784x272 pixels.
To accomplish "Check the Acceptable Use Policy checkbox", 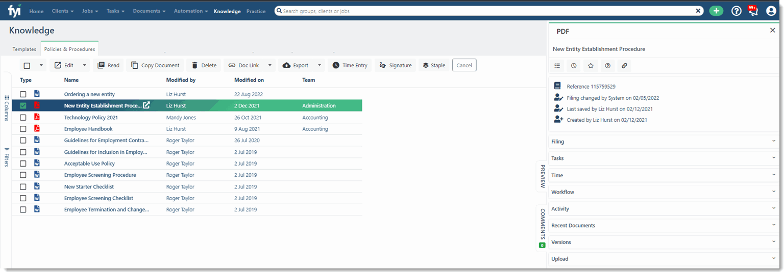I will (x=23, y=164).
